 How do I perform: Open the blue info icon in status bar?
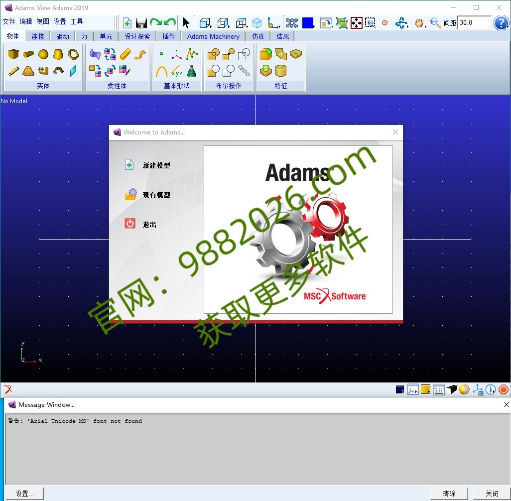(491, 389)
